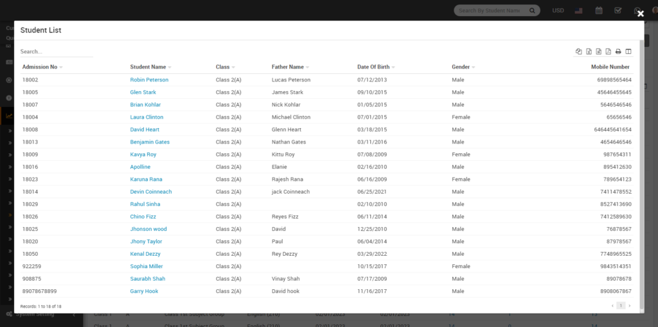Open the USD currency selector
Viewport: 658px width, 327px height.
pos(558,10)
